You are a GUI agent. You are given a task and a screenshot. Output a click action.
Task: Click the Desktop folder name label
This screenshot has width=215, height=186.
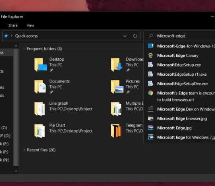[57, 59]
